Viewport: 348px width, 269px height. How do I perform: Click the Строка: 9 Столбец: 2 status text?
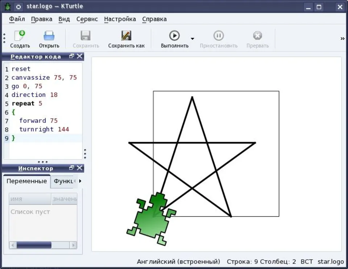[x=261, y=262]
